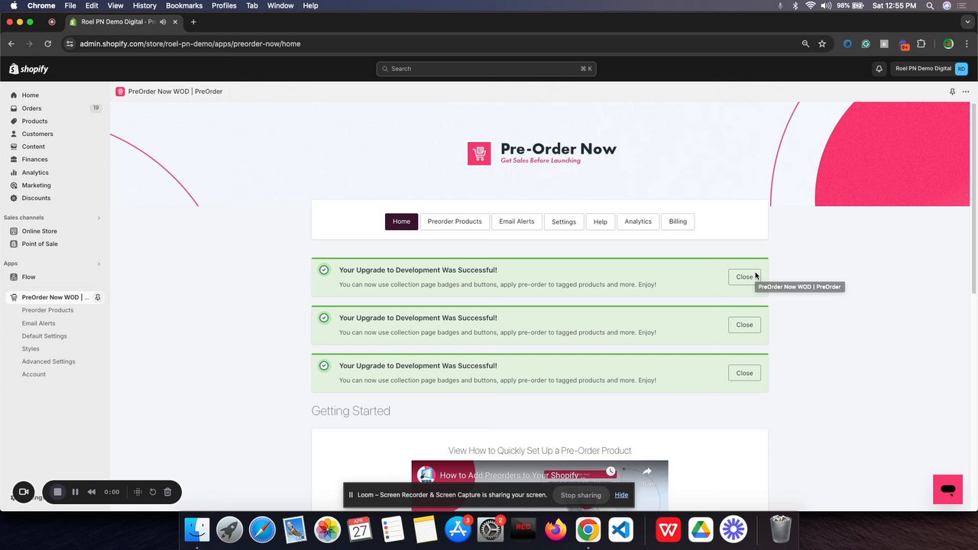Play the How to Add Preorders video

tap(539, 486)
